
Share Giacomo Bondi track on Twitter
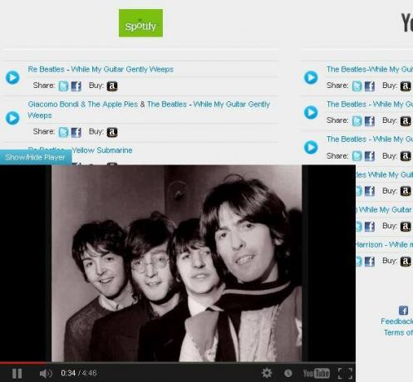[63, 132]
